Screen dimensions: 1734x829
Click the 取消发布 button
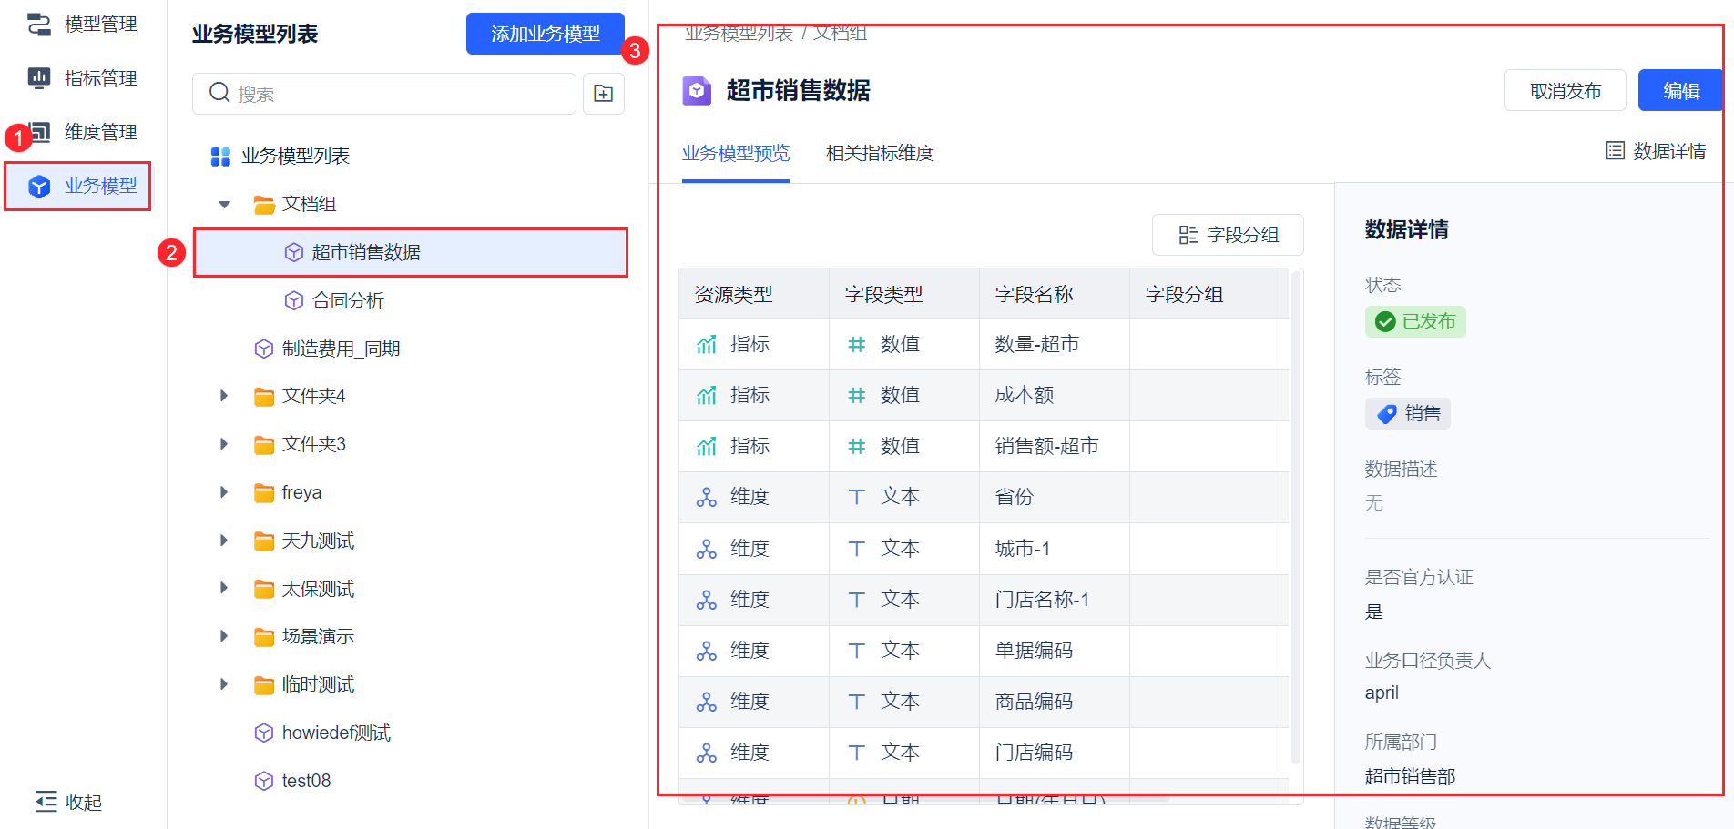point(1566,91)
